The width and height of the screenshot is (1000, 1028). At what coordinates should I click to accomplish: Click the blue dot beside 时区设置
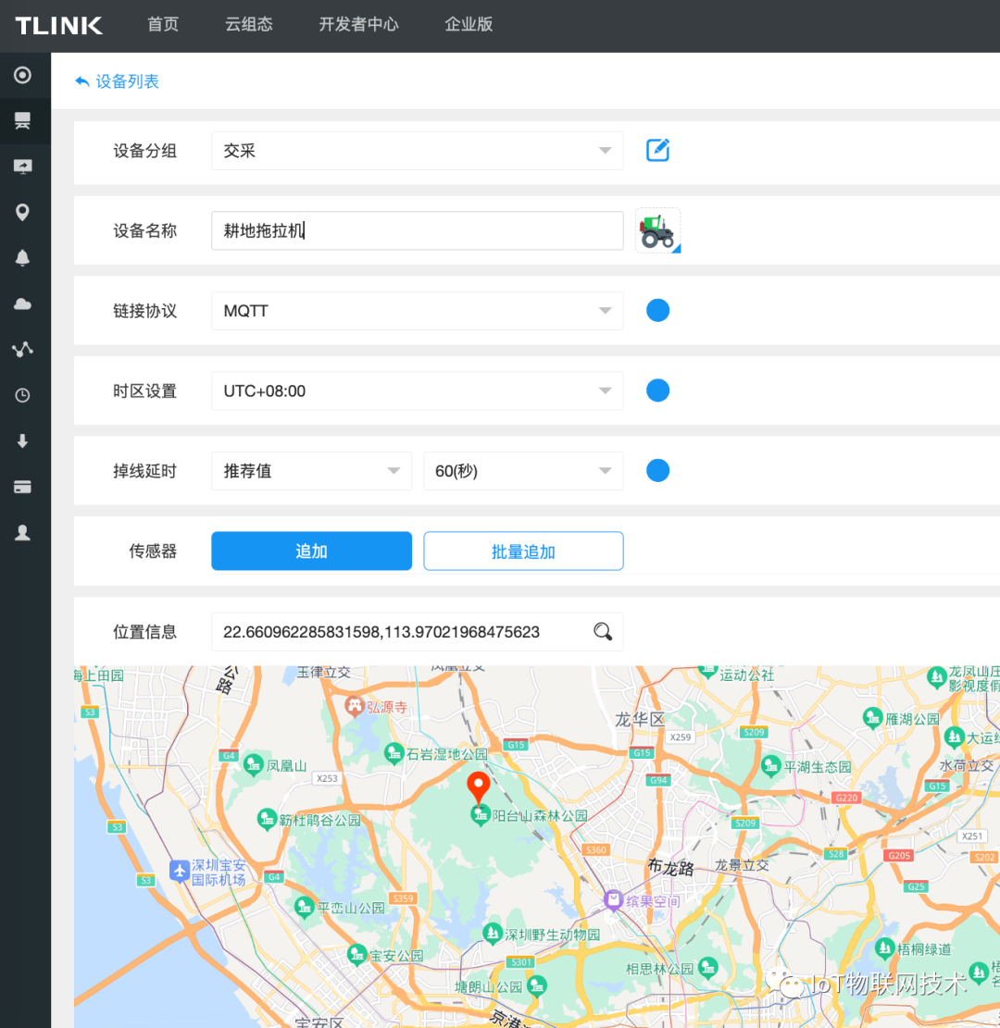pyautogui.click(x=657, y=390)
